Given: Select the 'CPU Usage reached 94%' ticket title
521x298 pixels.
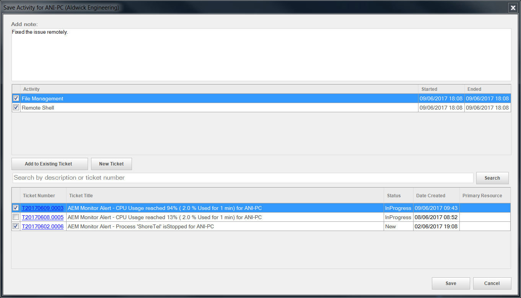Looking at the screenshot, I should [x=164, y=208].
